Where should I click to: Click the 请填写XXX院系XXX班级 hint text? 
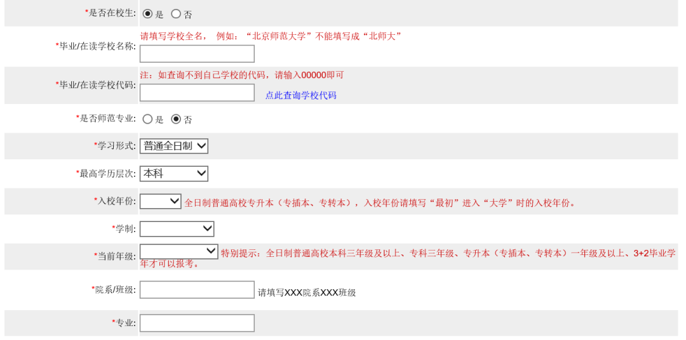307,292
